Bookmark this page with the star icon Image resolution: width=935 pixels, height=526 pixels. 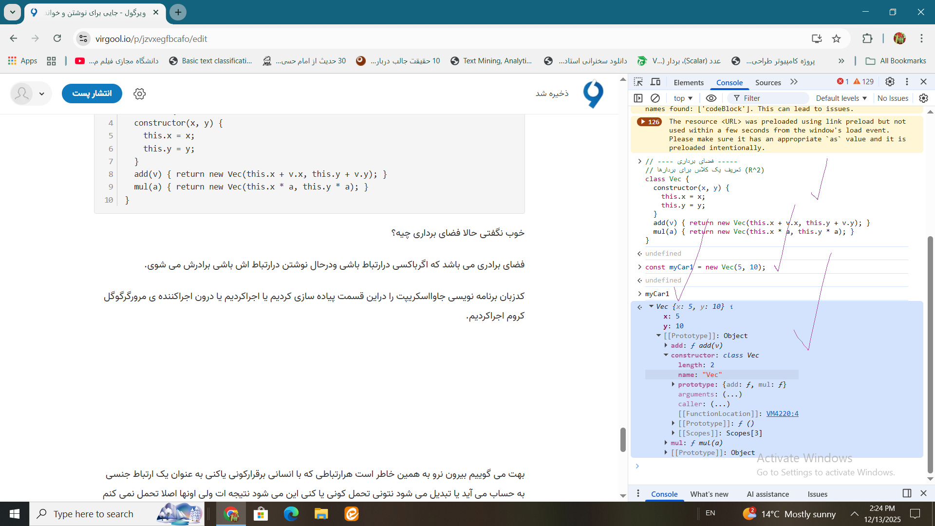tap(836, 38)
